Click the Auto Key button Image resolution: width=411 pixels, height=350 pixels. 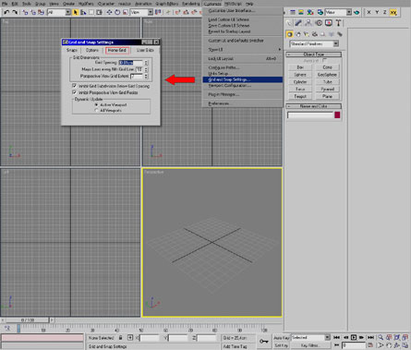(x=282, y=338)
